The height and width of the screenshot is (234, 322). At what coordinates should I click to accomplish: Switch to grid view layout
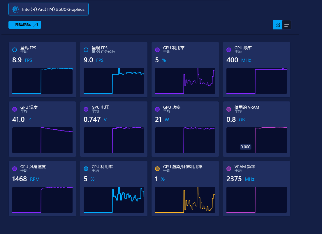277,25
